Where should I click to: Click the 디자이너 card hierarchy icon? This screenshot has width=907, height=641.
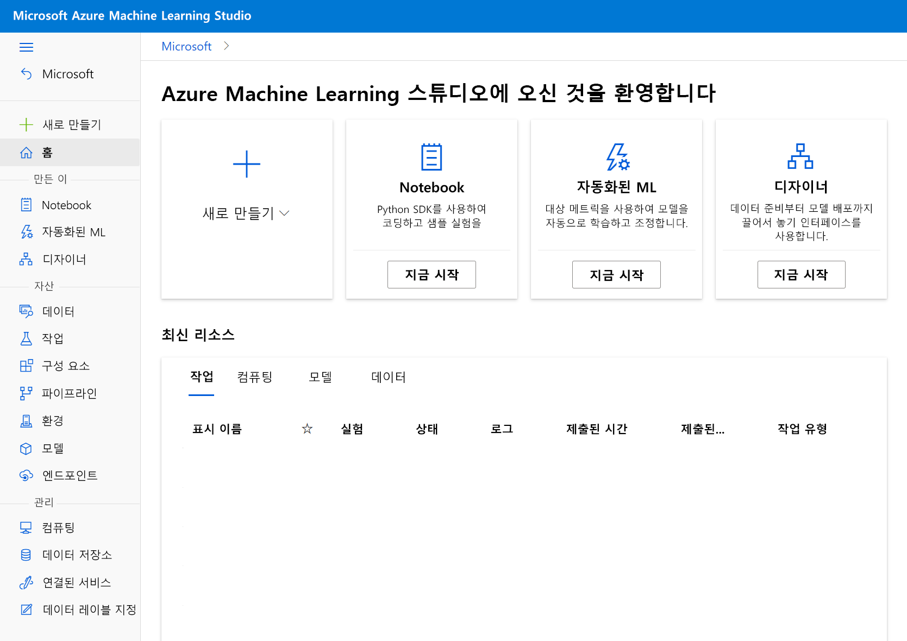pos(800,156)
